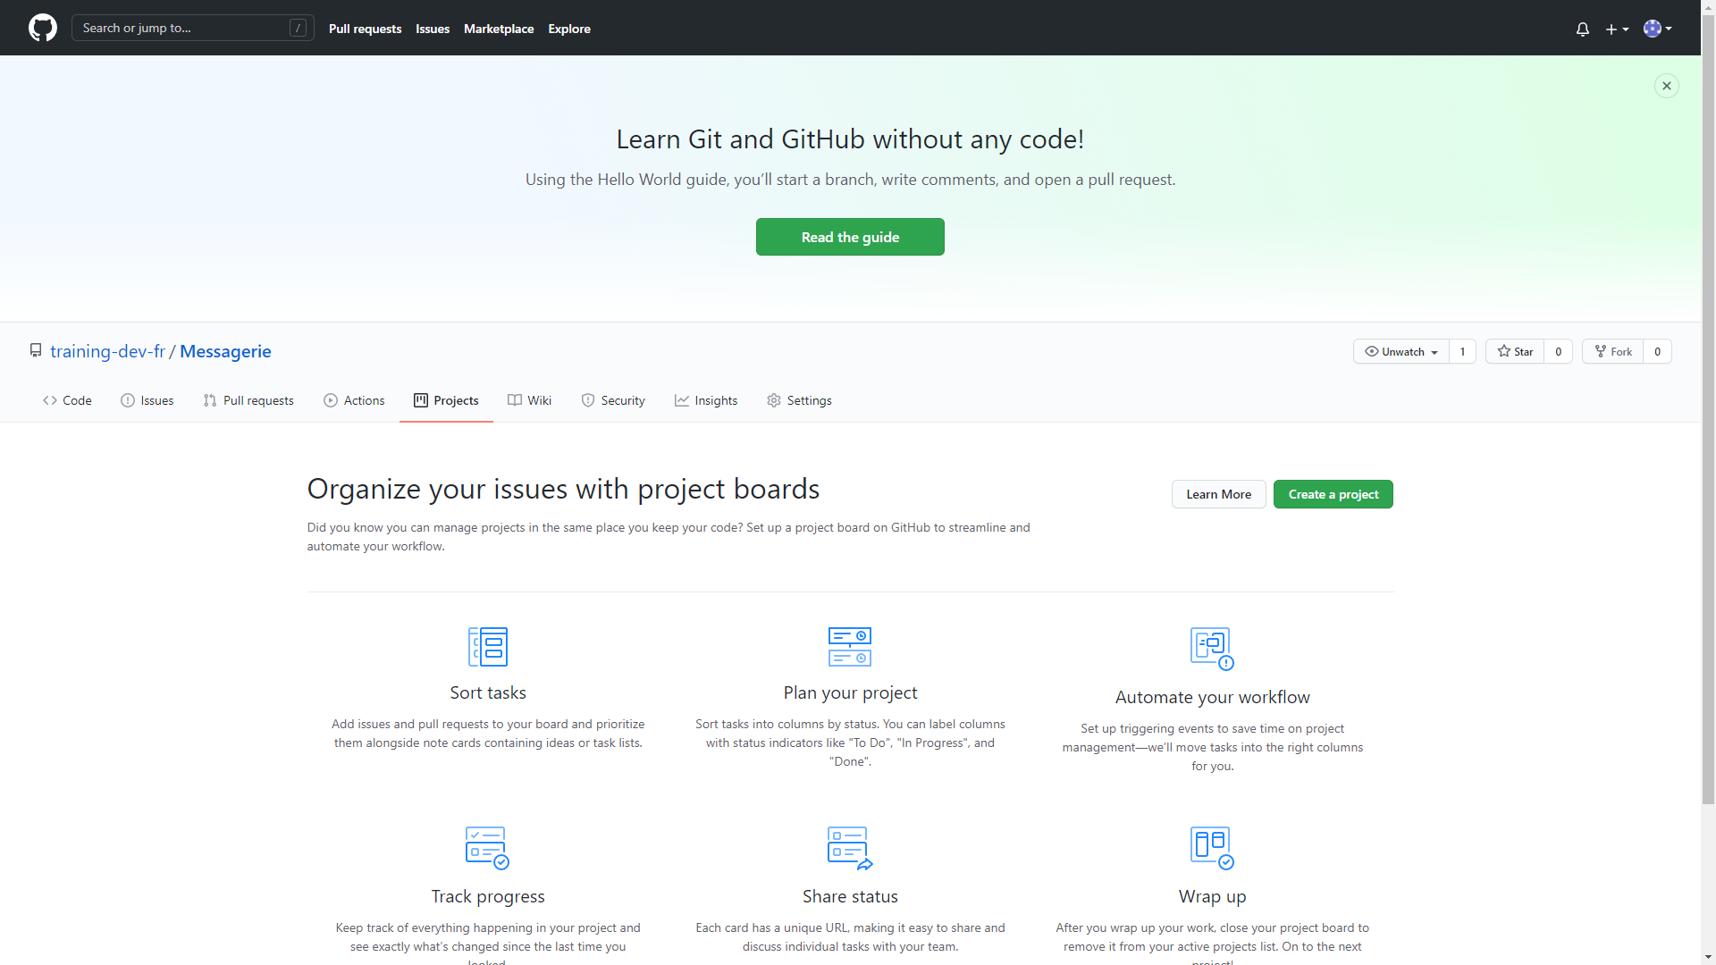1716x965 pixels.
Task: Click the Sort tasks heading
Action: [488, 692]
